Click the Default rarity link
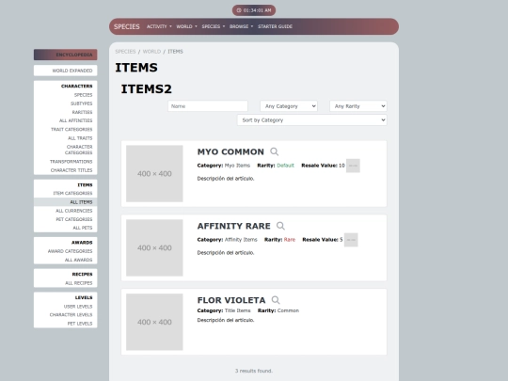 285,166
